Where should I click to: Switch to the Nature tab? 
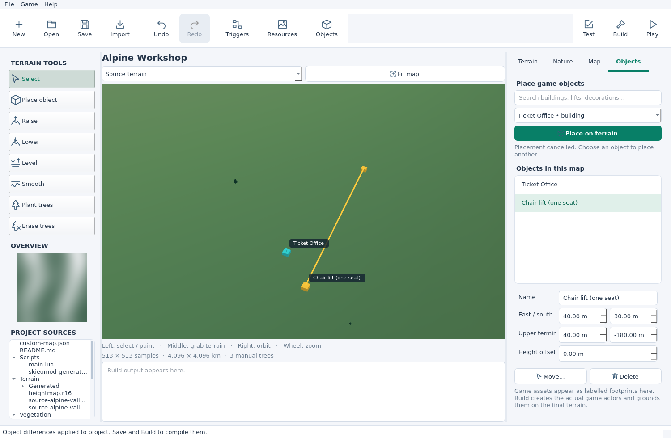563,62
